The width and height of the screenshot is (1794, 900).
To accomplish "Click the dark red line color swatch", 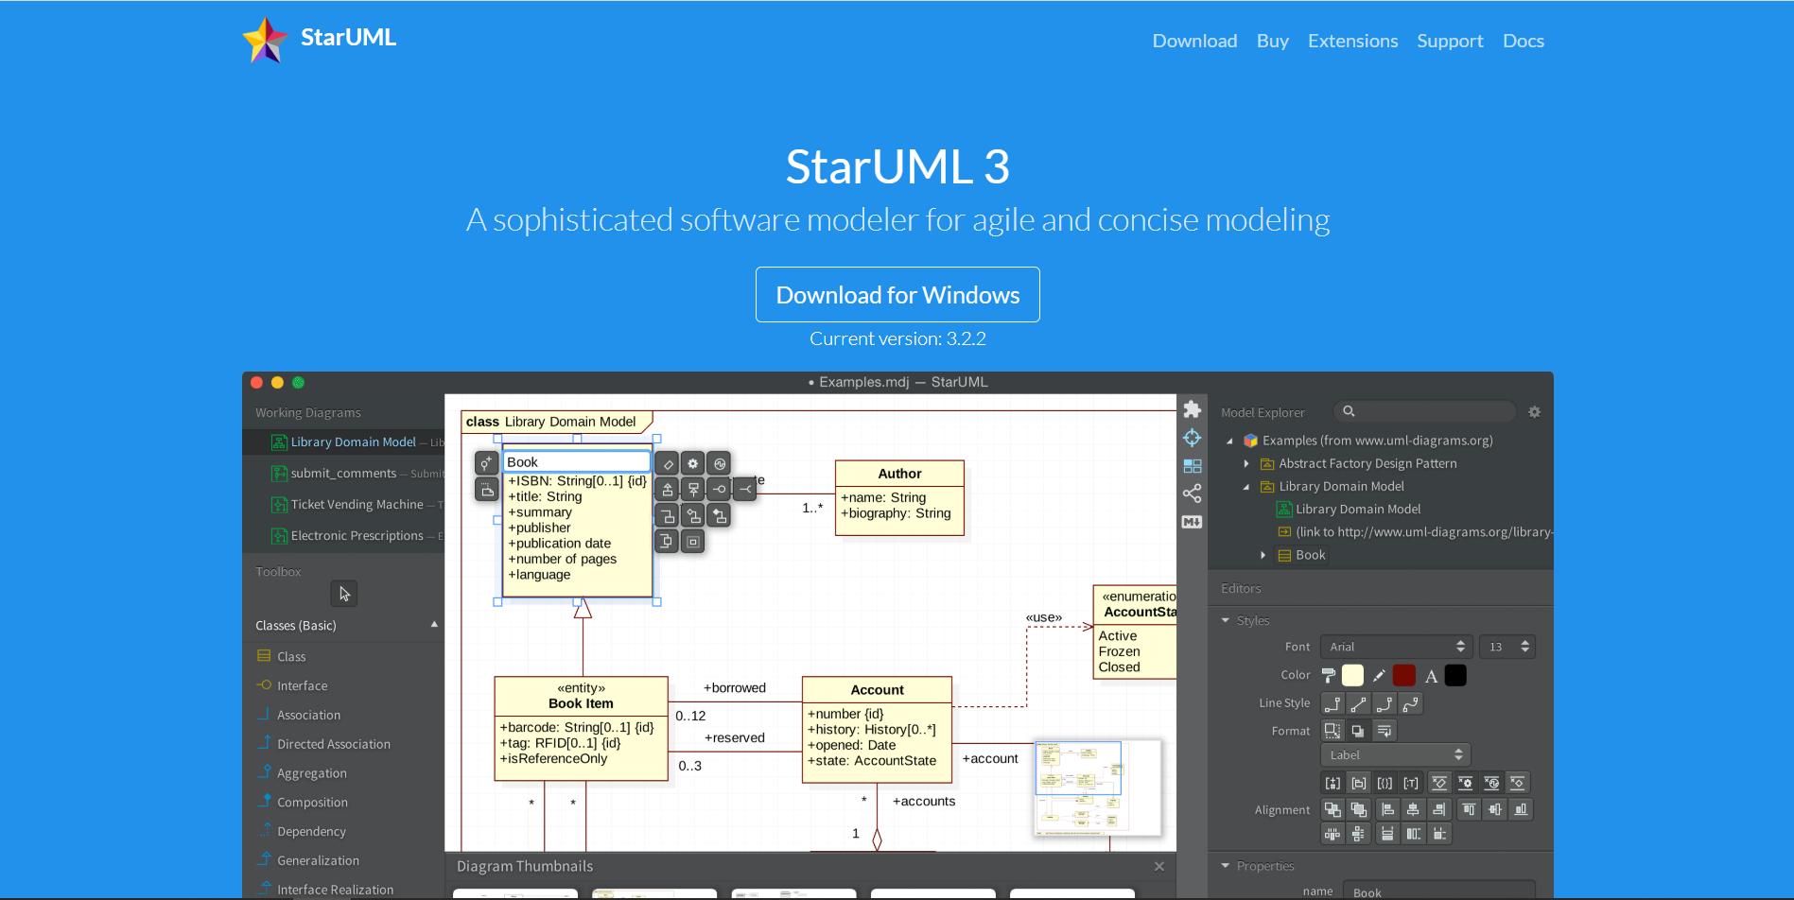I will [x=1404, y=675].
